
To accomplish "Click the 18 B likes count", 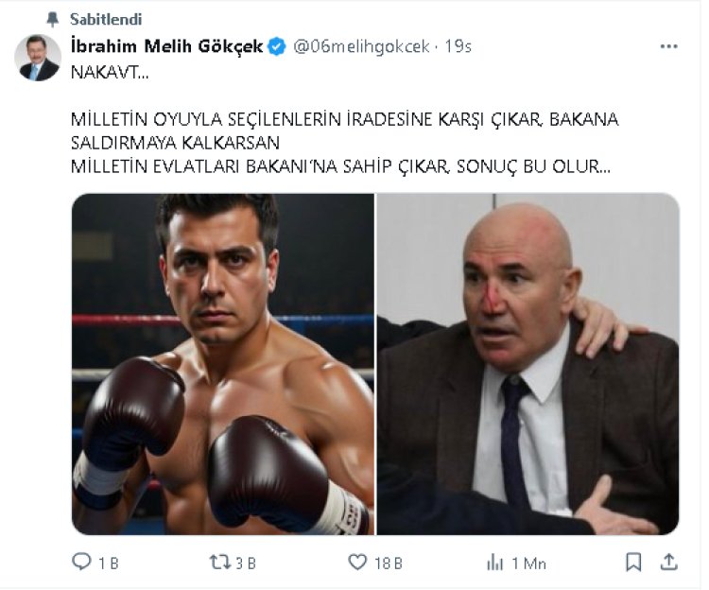I will [x=389, y=563].
